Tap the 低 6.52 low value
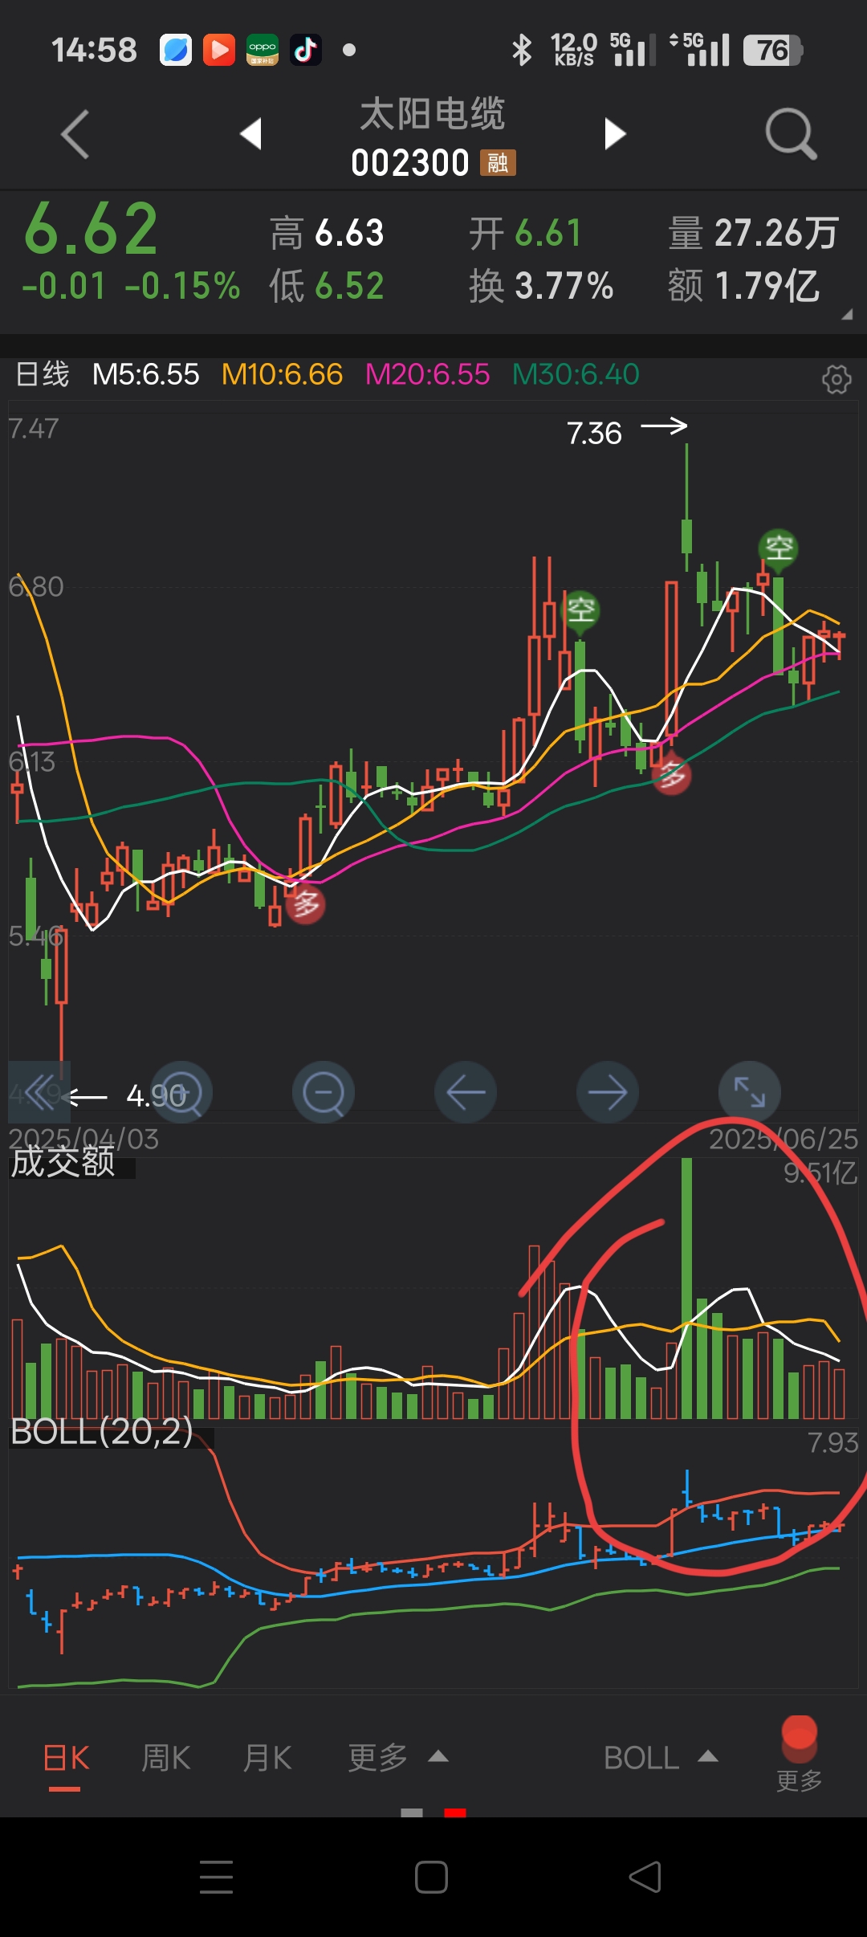Image resolution: width=867 pixels, height=1937 pixels. pyautogui.click(x=327, y=286)
